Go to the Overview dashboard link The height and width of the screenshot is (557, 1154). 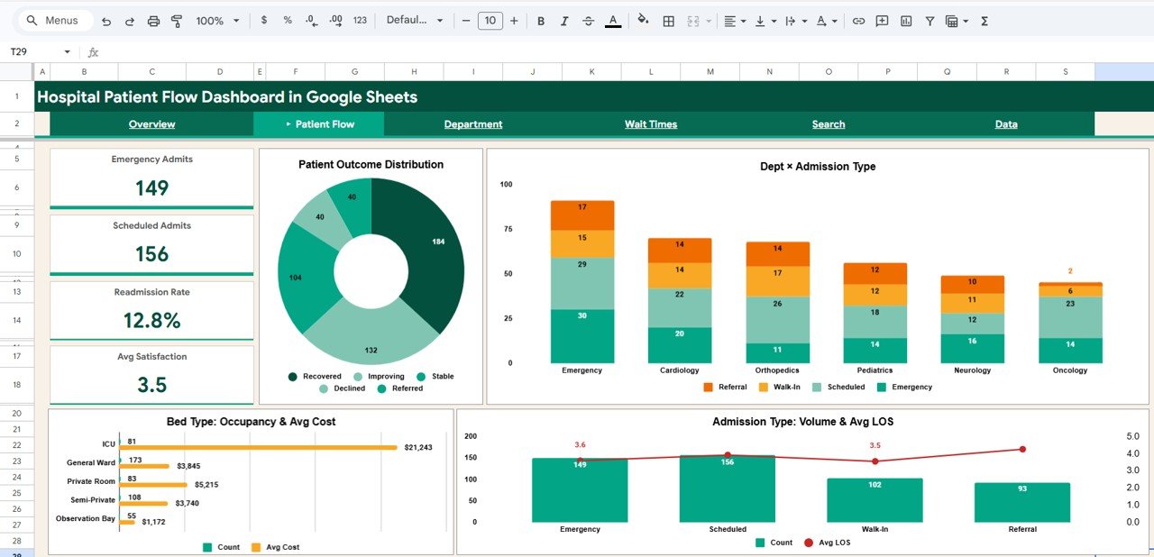point(151,124)
